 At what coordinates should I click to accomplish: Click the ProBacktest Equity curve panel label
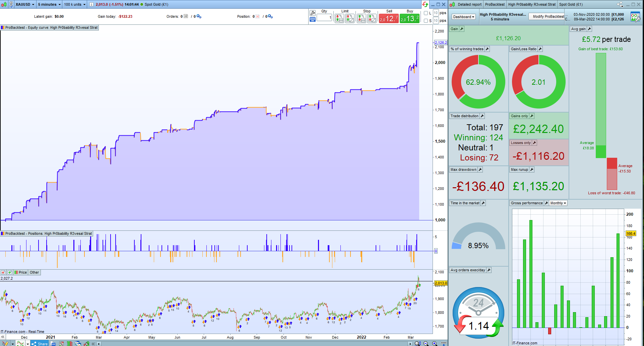pyautogui.click(x=50, y=27)
